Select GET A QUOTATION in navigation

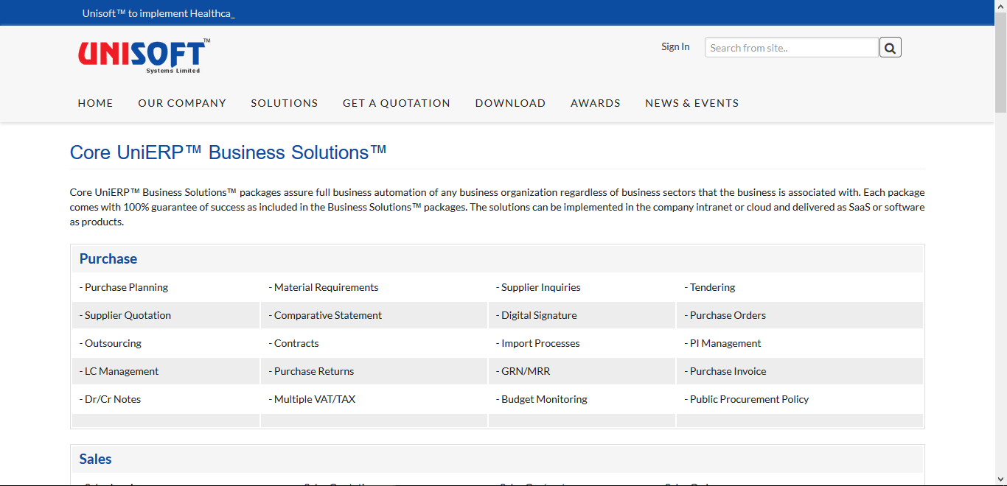397,103
